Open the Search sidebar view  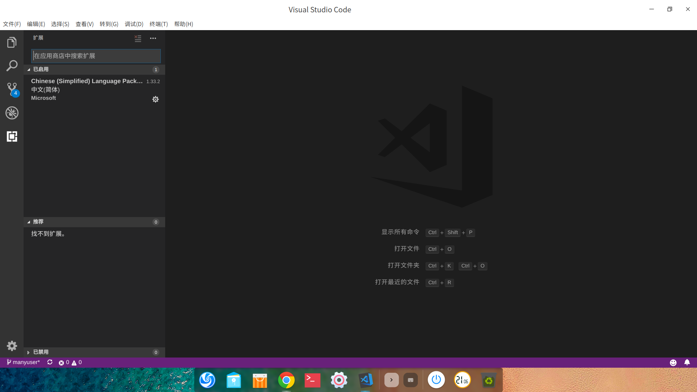click(12, 66)
